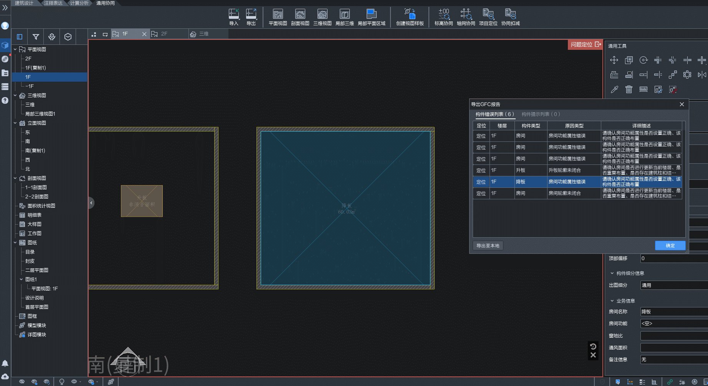Collapse the 图纸 tree node
The width and height of the screenshot is (708, 386).
pyautogui.click(x=15, y=243)
